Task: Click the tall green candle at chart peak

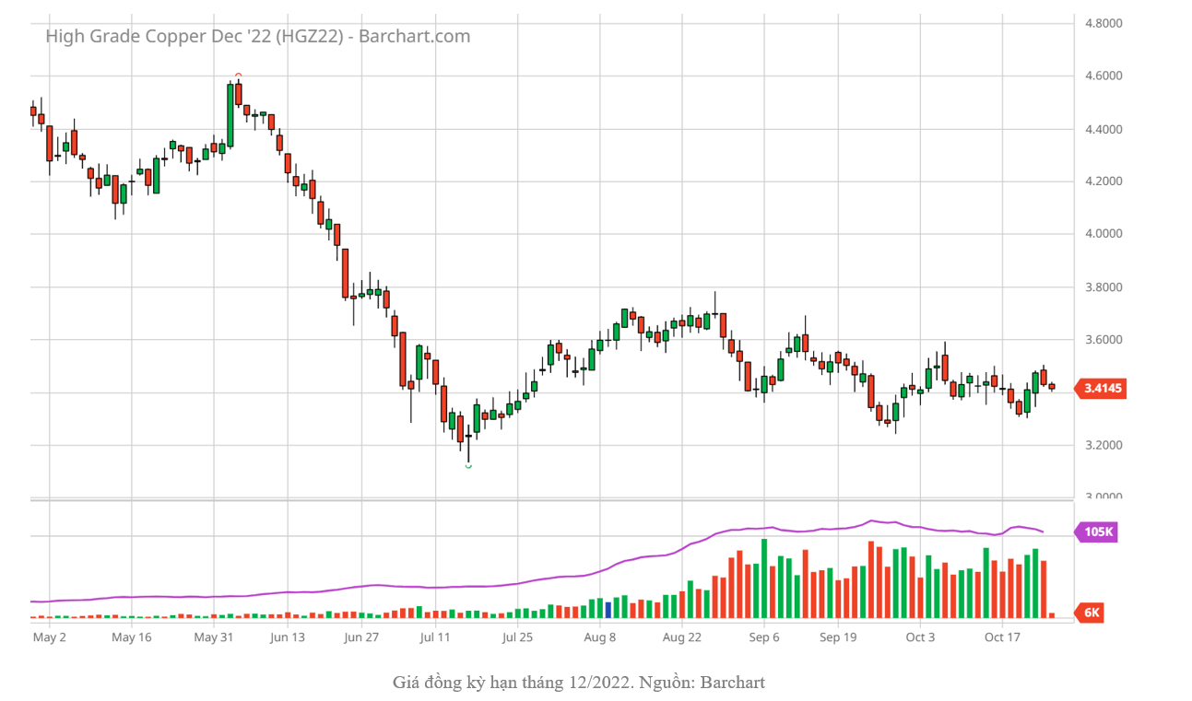Action: (x=230, y=115)
